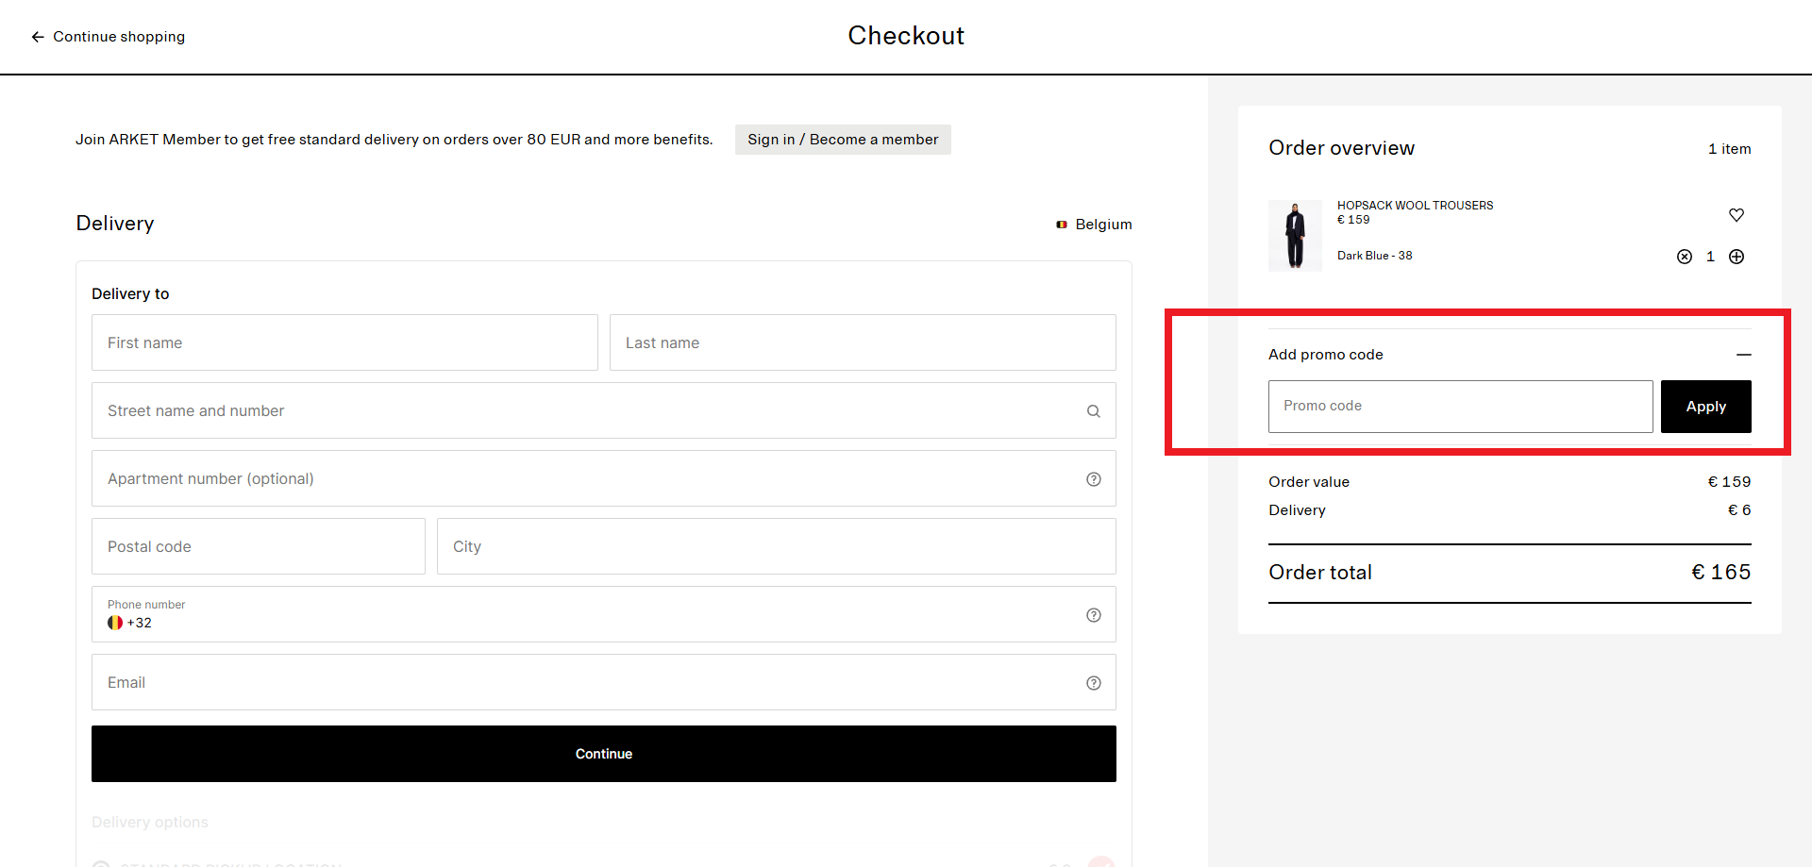Click the Belgium flag icon by Delivery

click(1062, 225)
